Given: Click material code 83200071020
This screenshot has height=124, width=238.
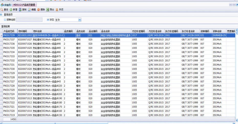Looking at the screenshot, I should (x=25, y=69).
